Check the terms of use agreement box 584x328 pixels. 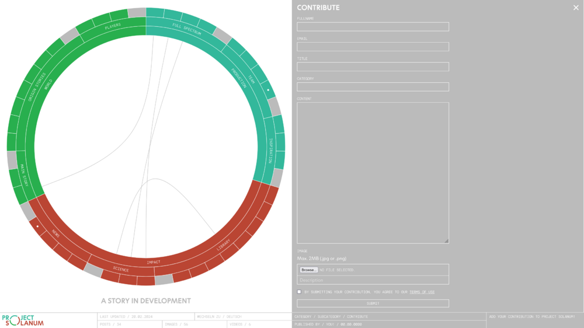[299, 292]
